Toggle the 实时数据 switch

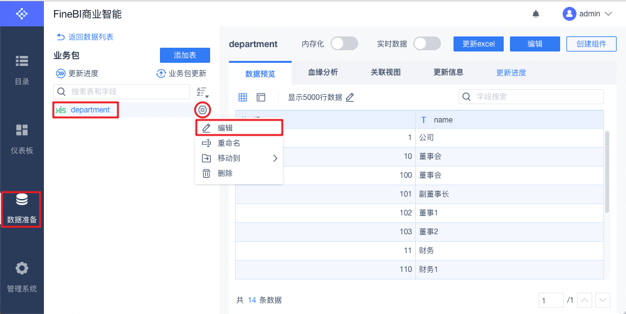coord(427,43)
